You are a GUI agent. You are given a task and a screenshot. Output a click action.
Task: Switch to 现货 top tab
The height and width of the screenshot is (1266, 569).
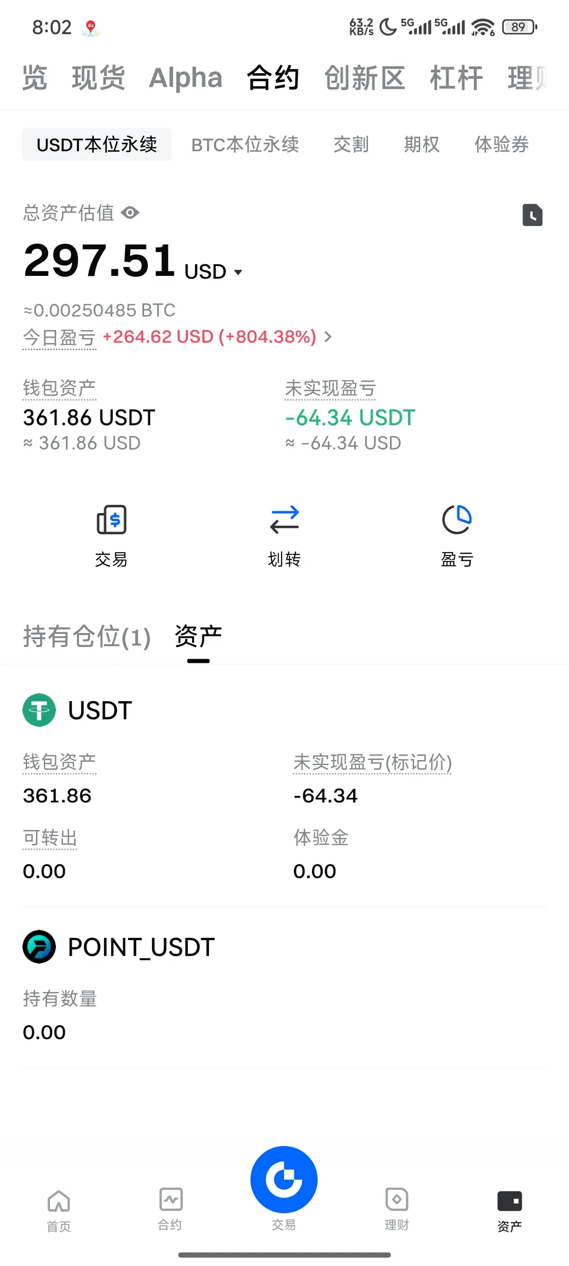[x=98, y=77]
